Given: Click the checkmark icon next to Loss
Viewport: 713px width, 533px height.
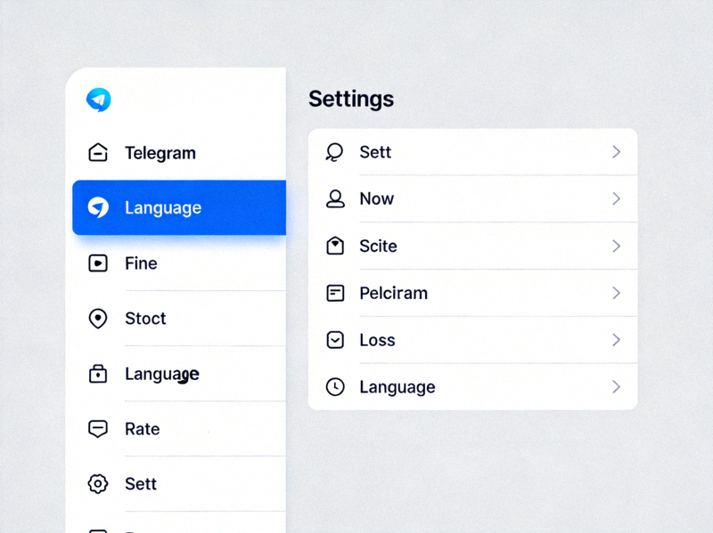Looking at the screenshot, I should point(334,340).
